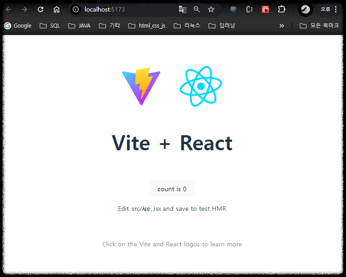Viewport: 346px width, 277px height.
Task: Open the html_css_js bookmark folder
Action: click(x=147, y=26)
